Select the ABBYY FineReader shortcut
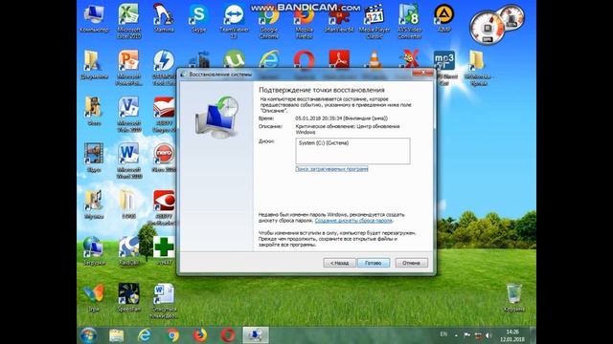This screenshot has height=344, width=613. (x=164, y=207)
